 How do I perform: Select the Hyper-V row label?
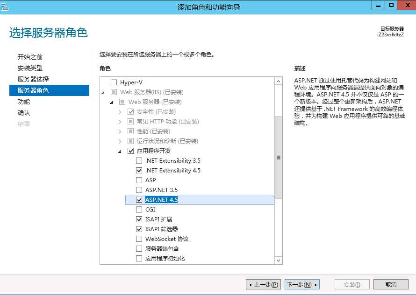[131, 82]
